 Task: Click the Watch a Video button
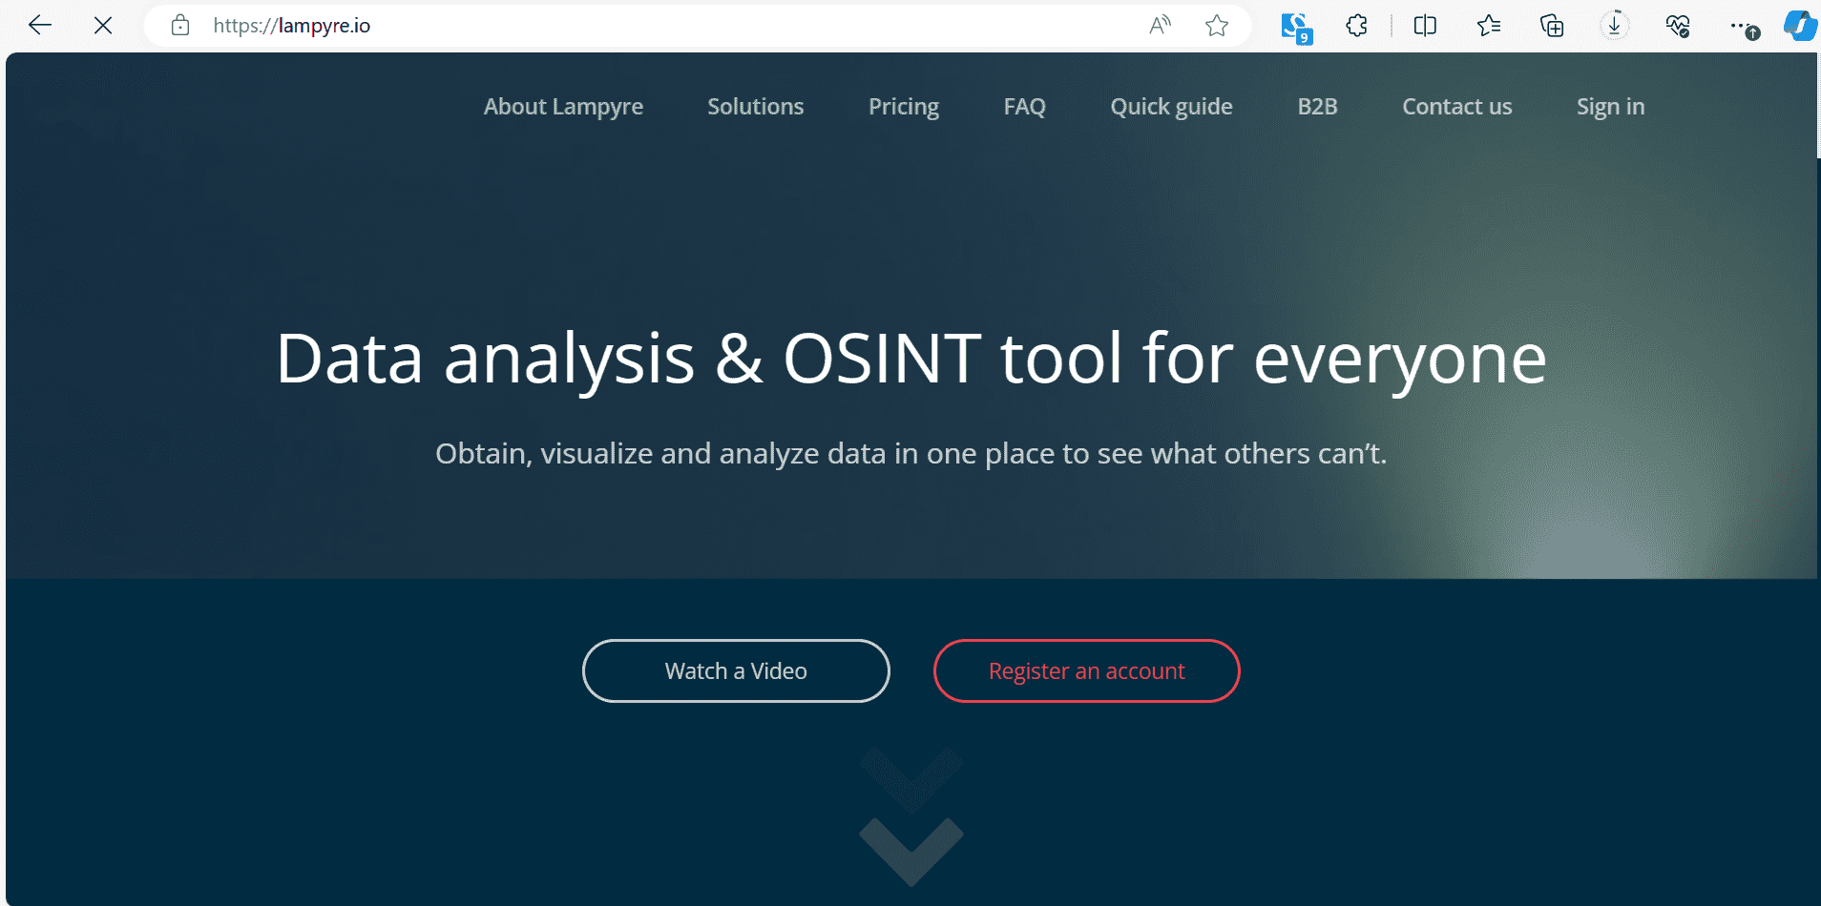point(736,671)
